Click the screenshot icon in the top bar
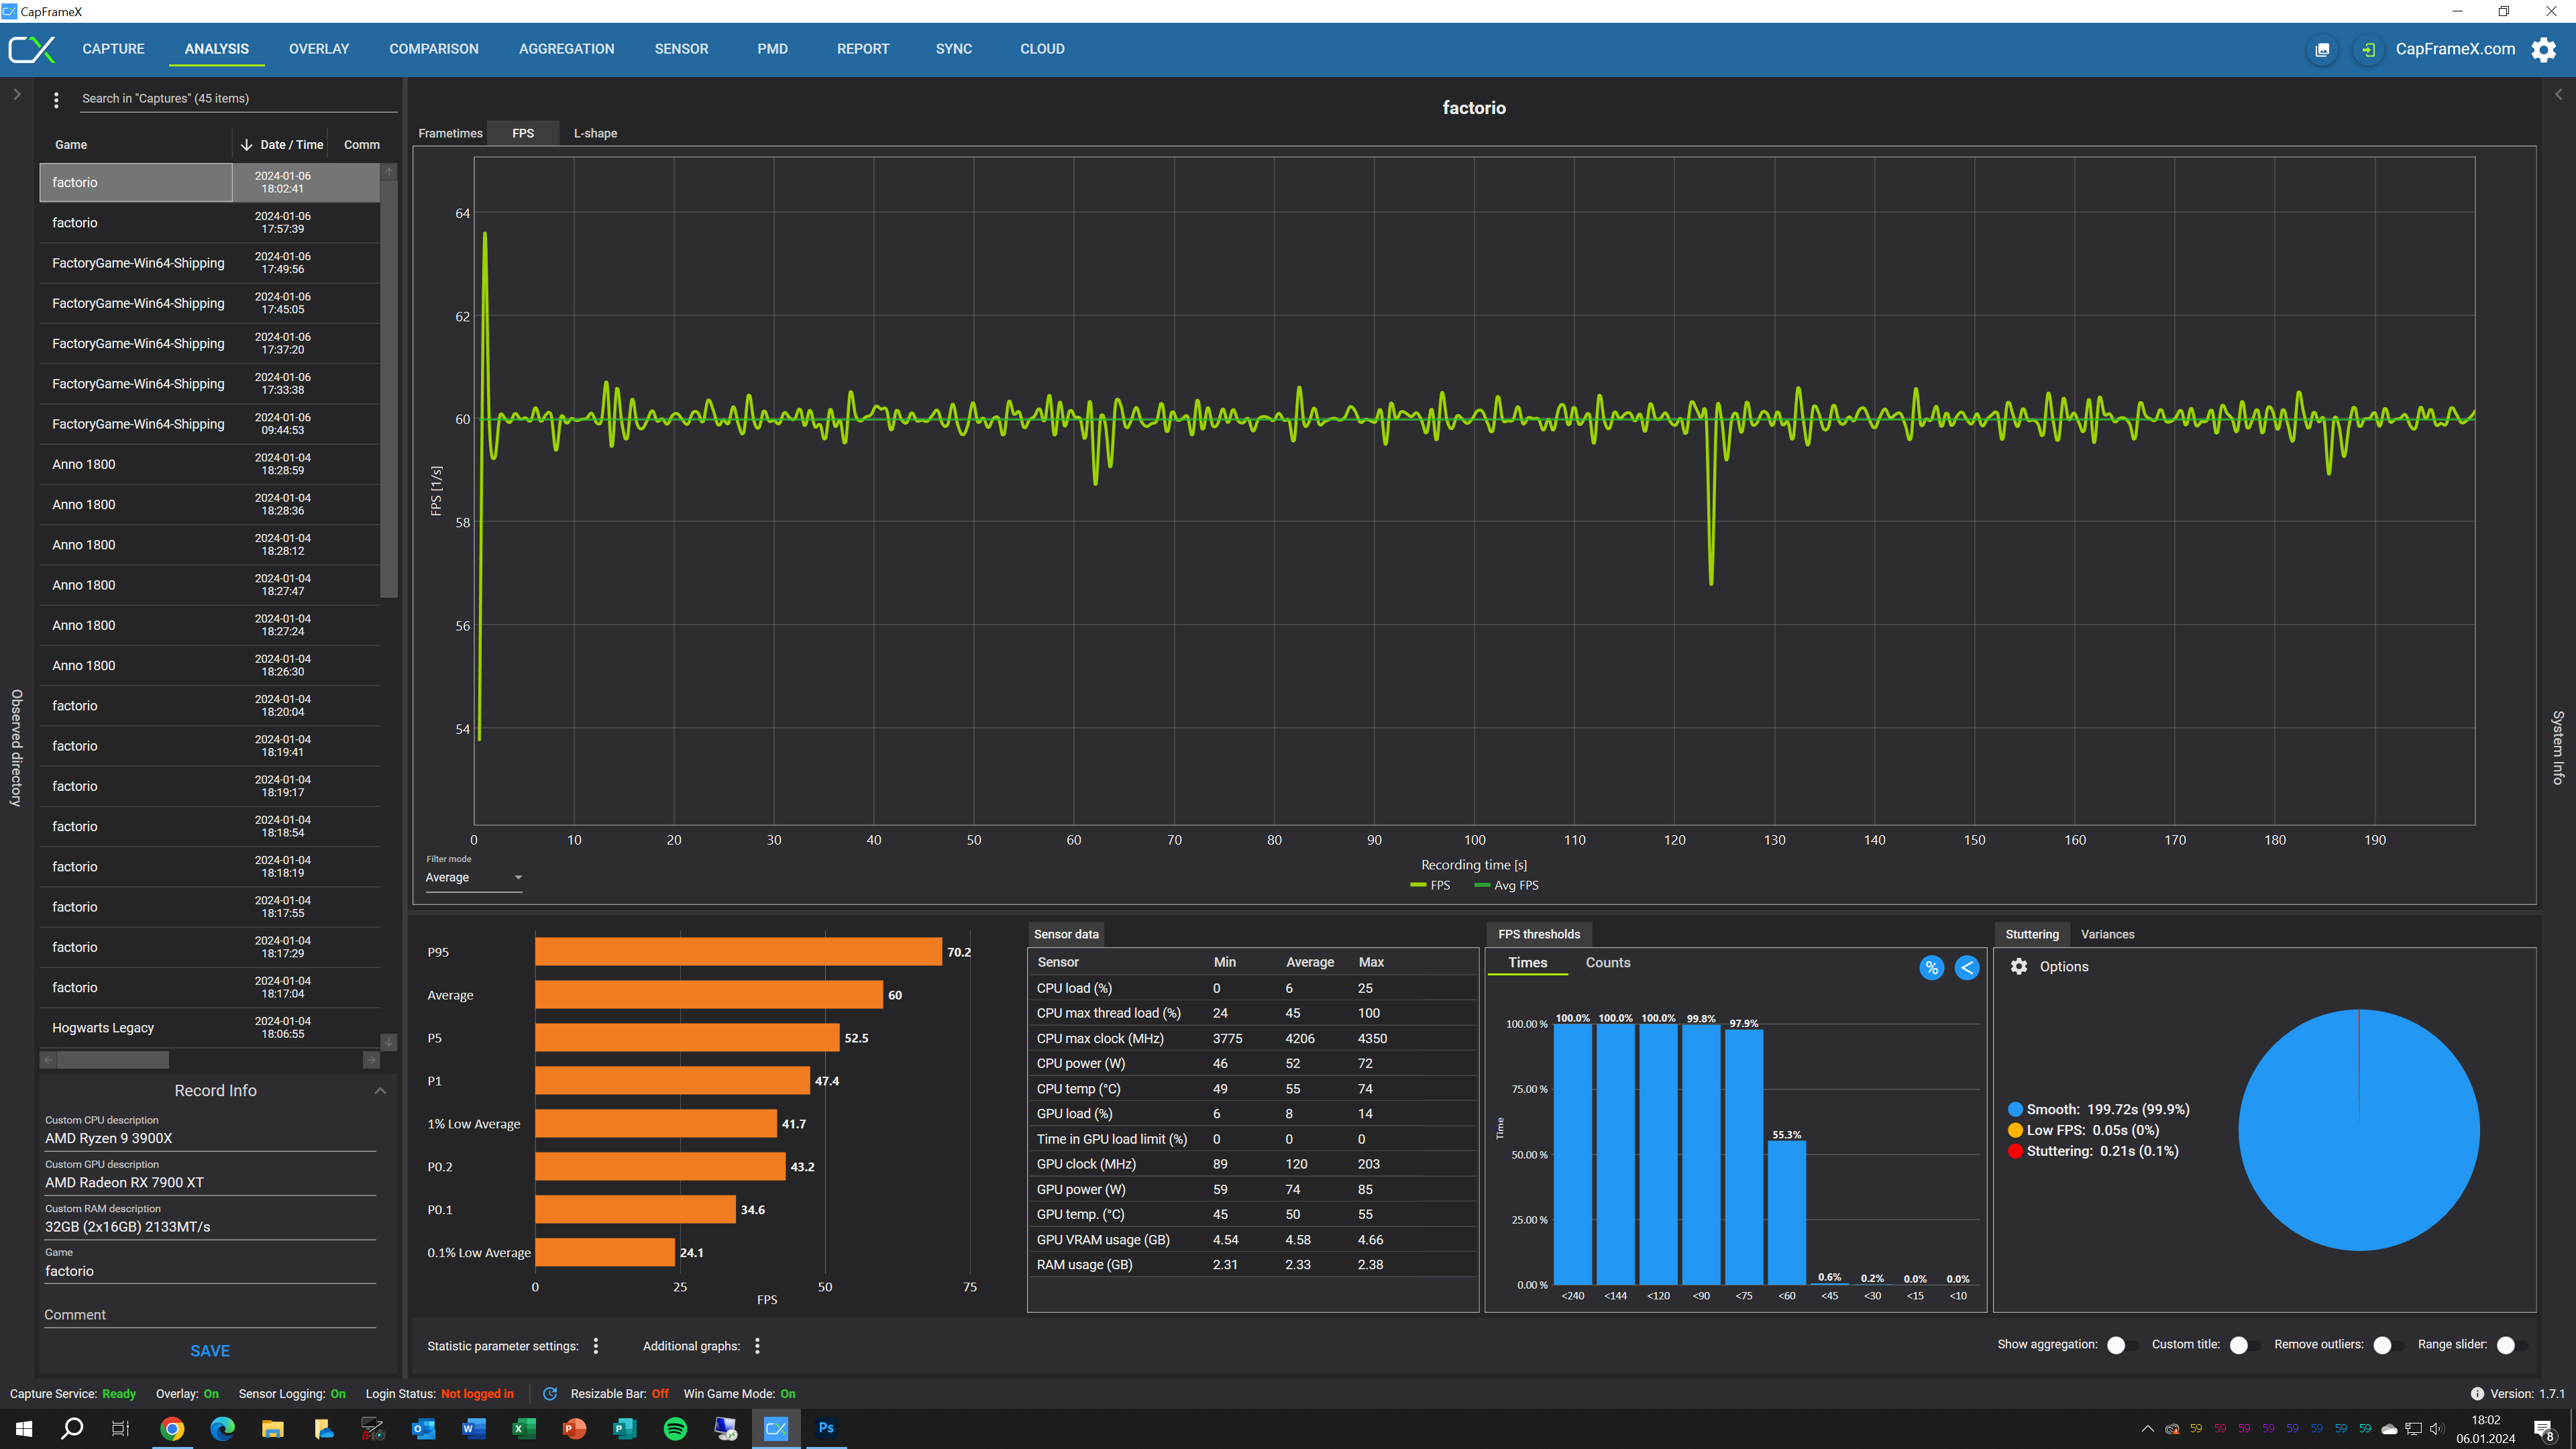Screen dimensions: 2576x1449 point(2322,49)
